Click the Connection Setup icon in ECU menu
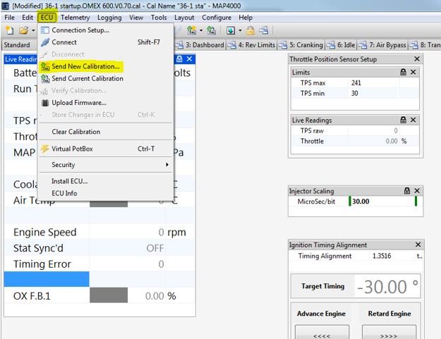441x339 pixels. tap(45, 30)
